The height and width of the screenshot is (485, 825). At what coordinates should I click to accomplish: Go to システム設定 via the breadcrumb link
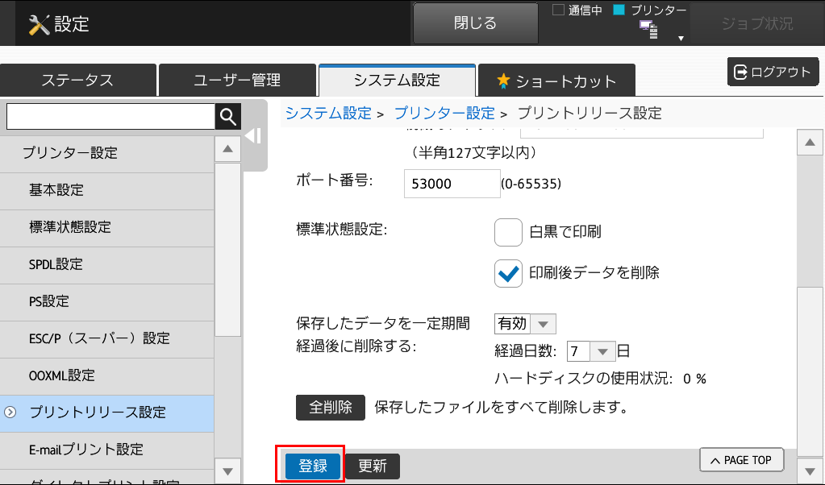pos(328,113)
